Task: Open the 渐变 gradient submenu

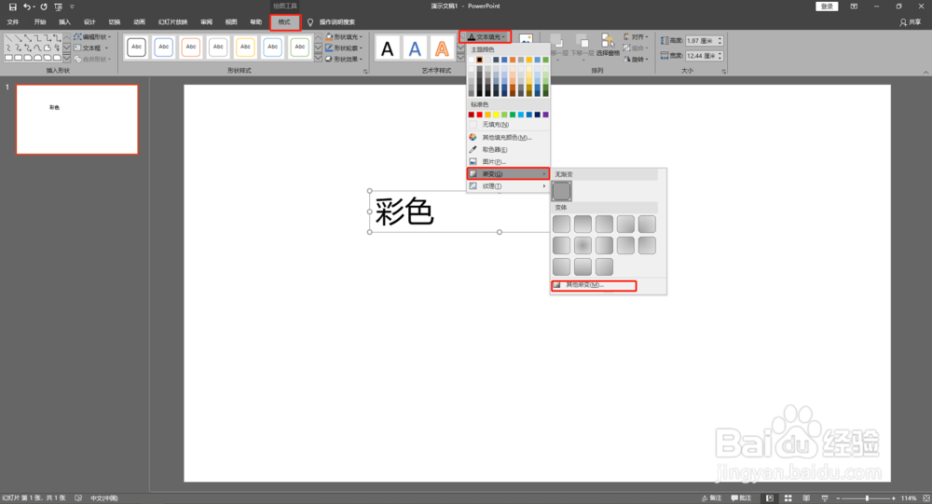Action: point(508,173)
